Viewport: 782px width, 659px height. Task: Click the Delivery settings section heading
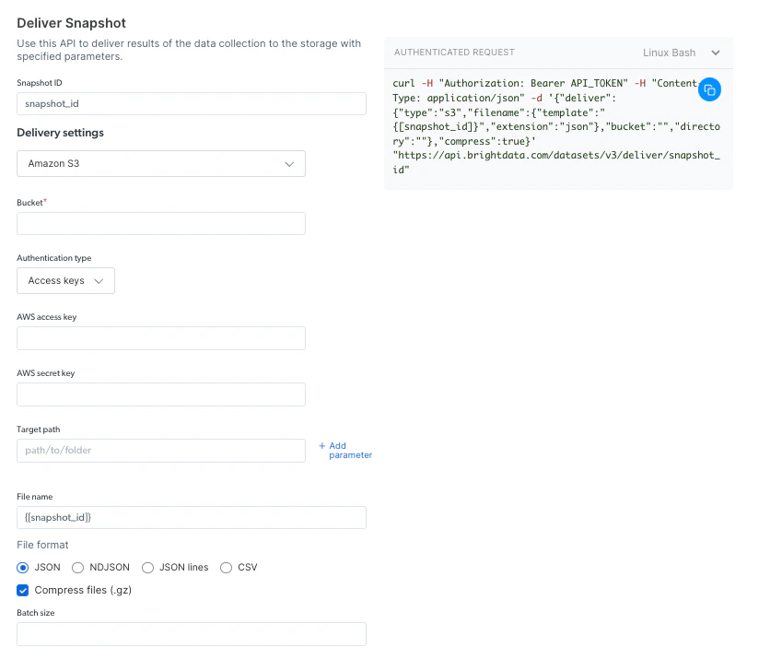61,133
